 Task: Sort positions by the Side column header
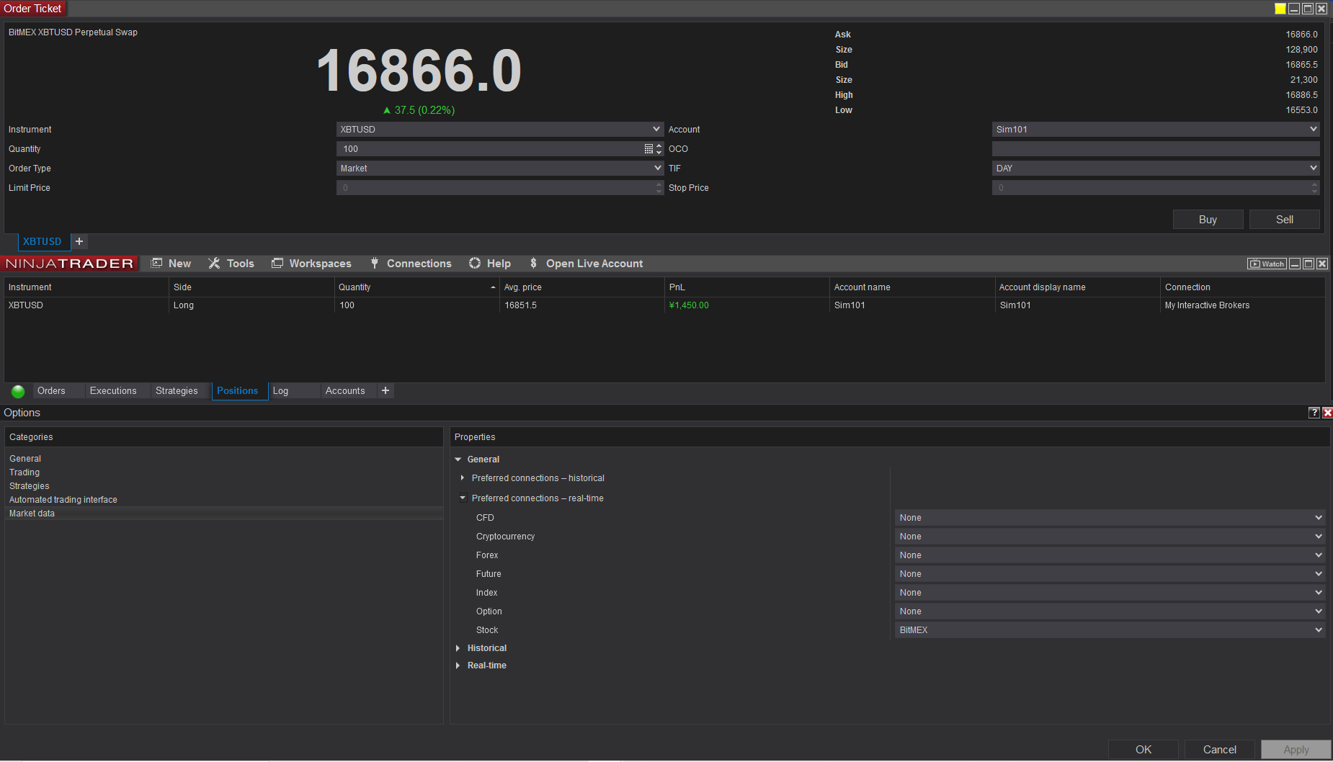[x=251, y=287]
